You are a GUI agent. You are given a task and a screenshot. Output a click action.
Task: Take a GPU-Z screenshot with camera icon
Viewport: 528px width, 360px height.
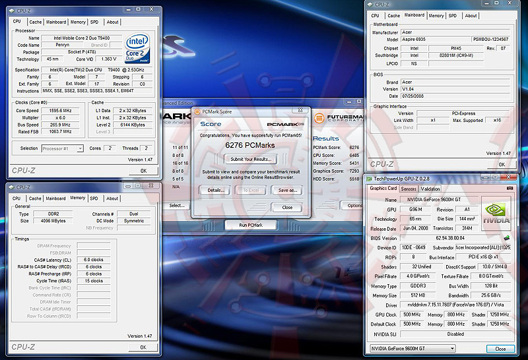pyautogui.click(x=510, y=189)
